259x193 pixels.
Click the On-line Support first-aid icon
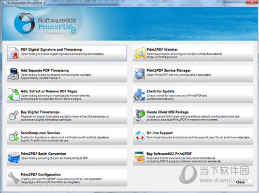pyautogui.click(x=139, y=136)
